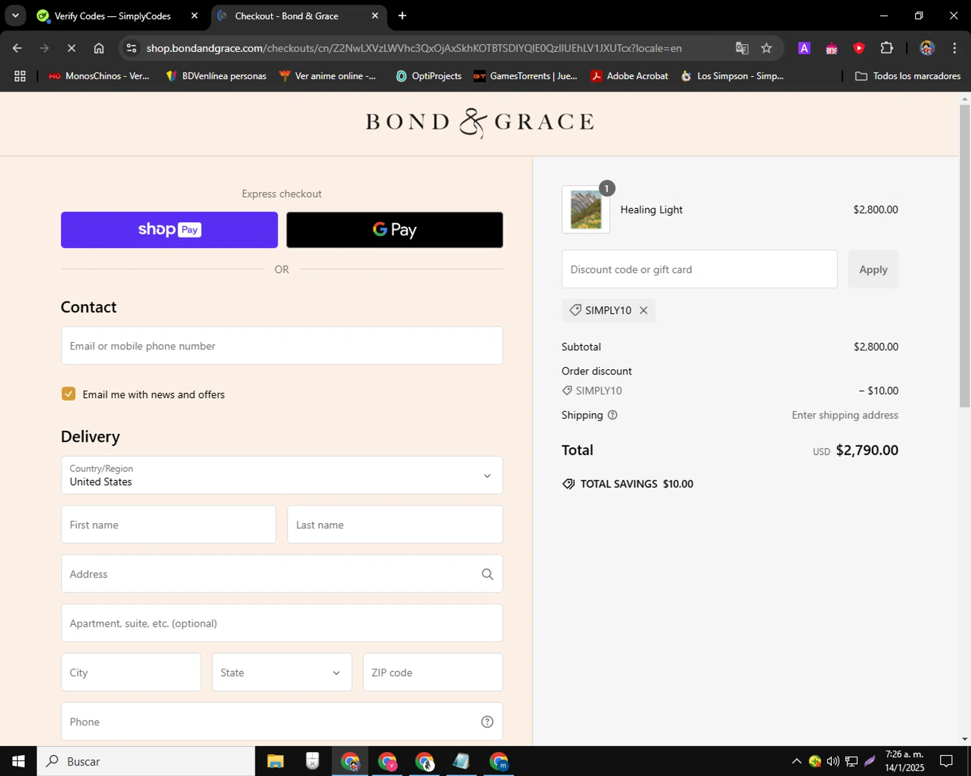
Task: Focus the Last name field
Action: pos(395,524)
